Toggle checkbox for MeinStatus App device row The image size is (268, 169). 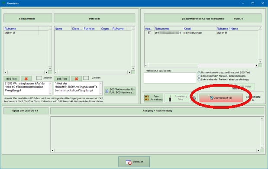pos(149,32)
